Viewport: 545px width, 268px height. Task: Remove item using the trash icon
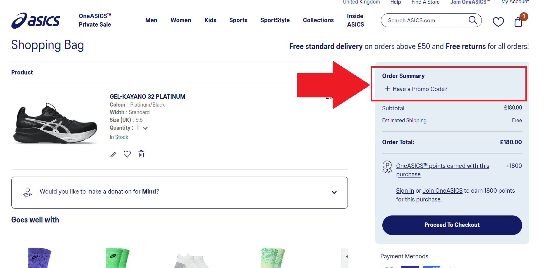pos(141,154)
